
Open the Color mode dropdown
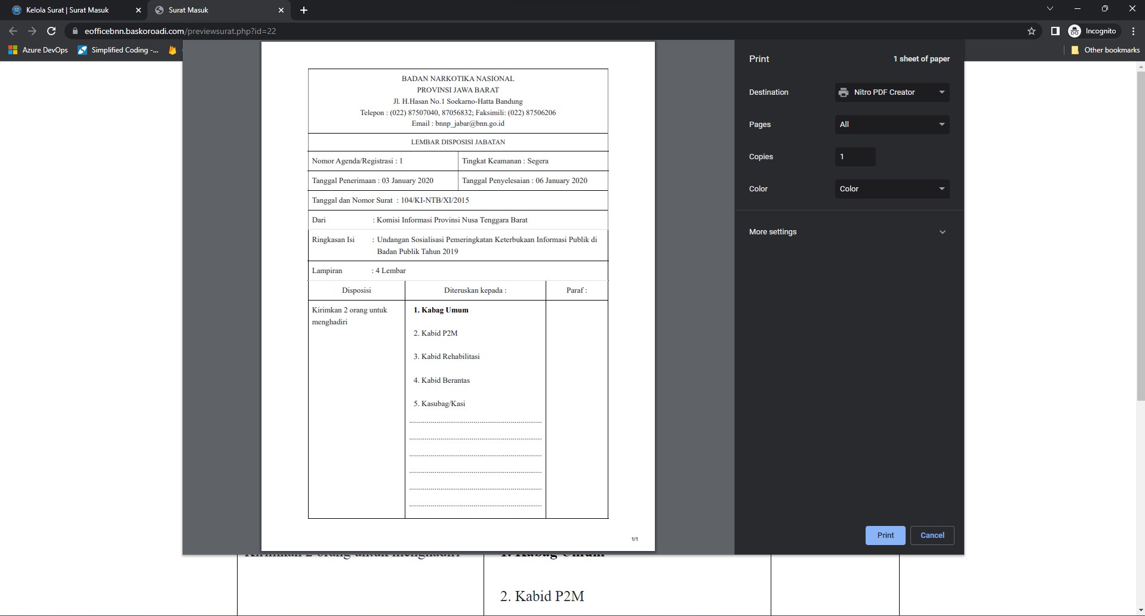(892, 189)
